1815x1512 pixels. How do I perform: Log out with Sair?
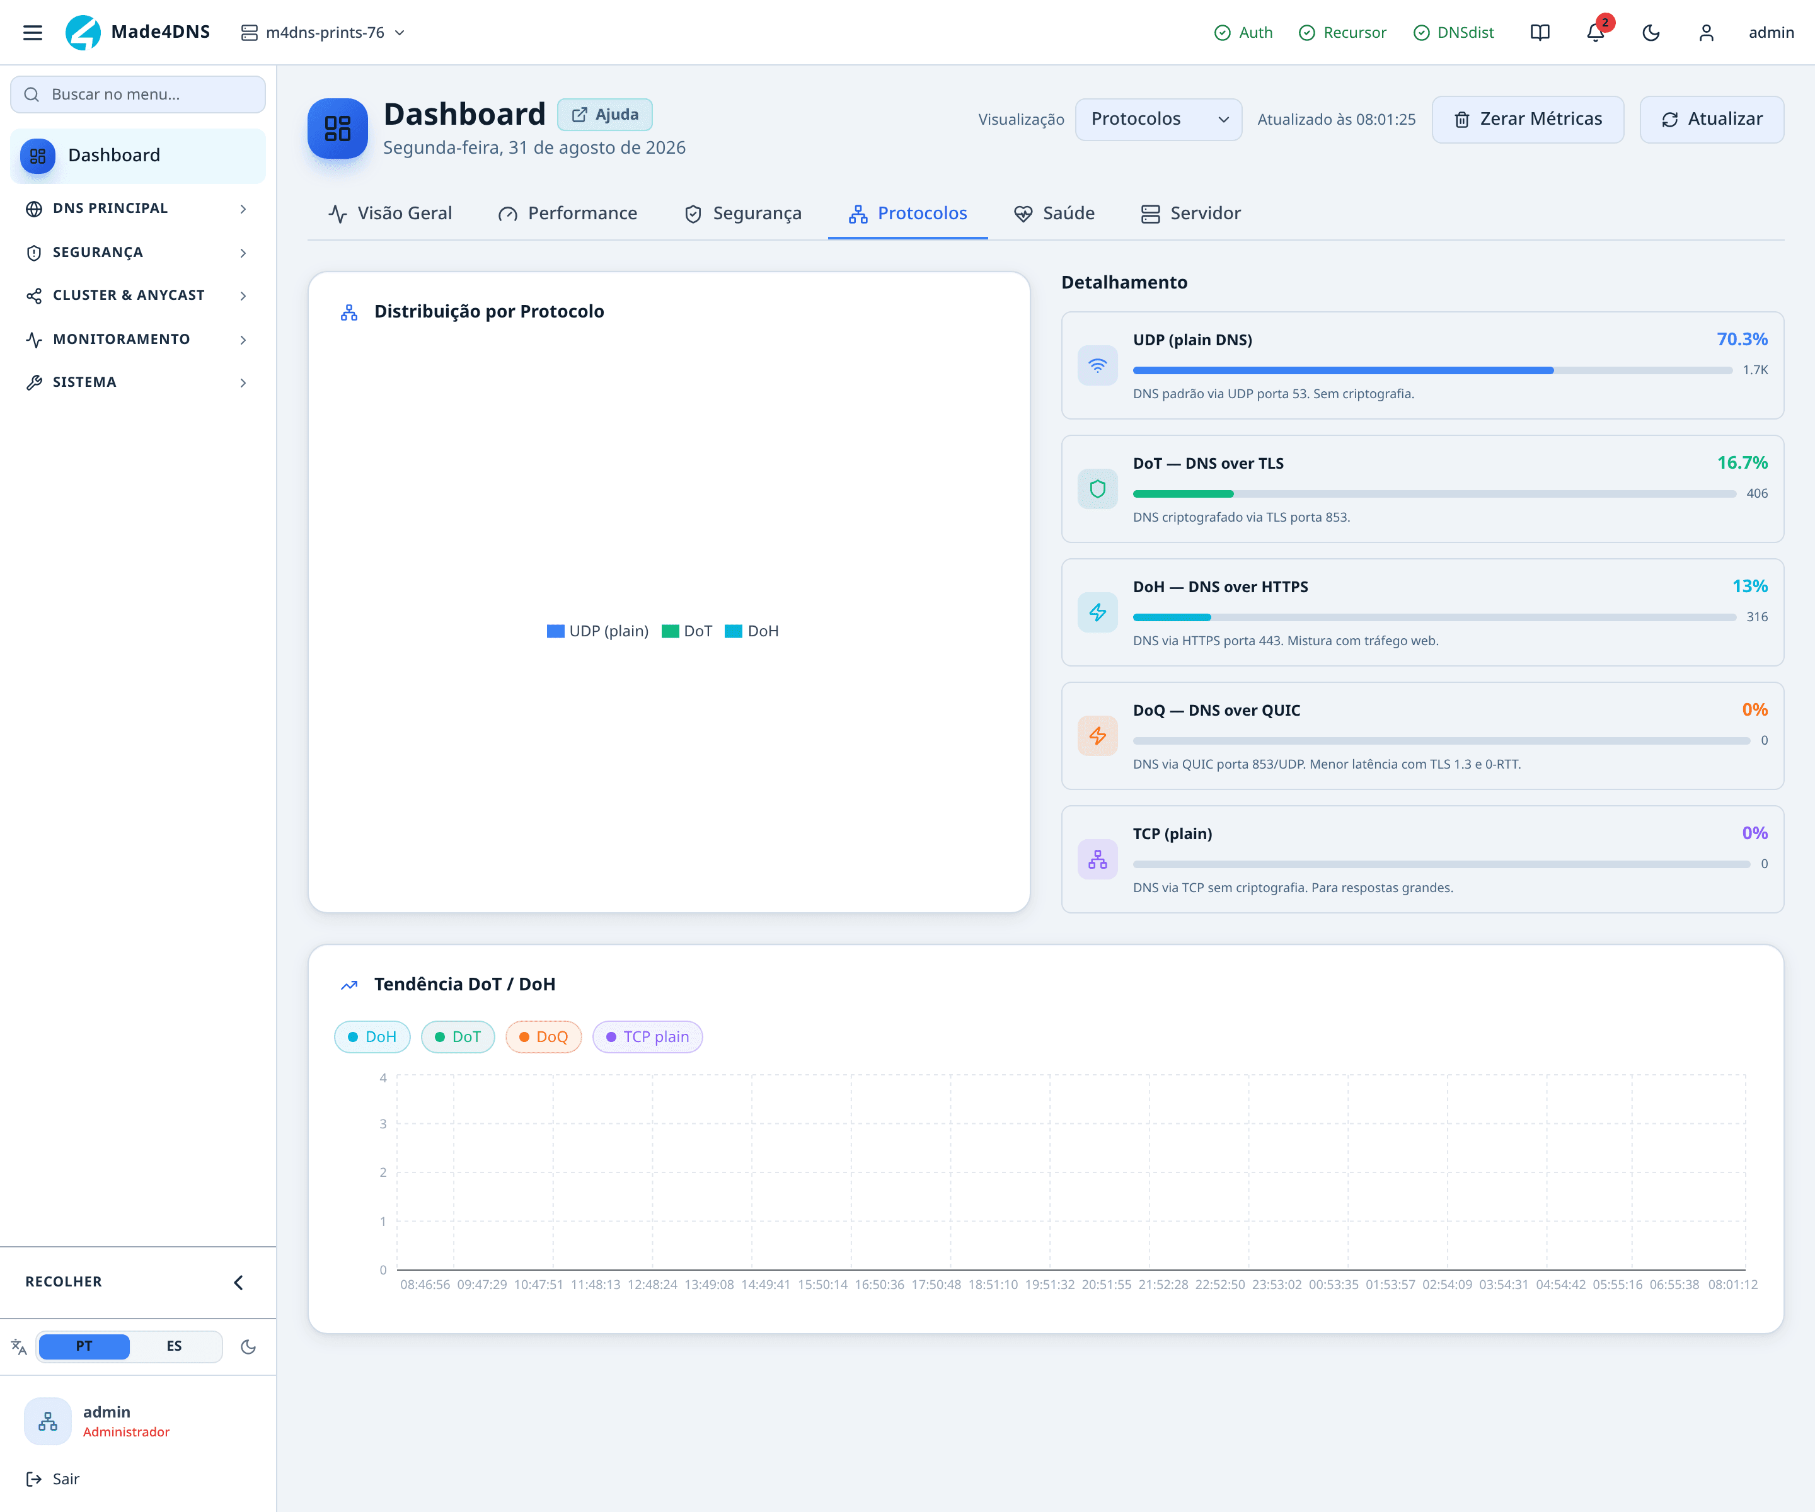point(53,1479)
